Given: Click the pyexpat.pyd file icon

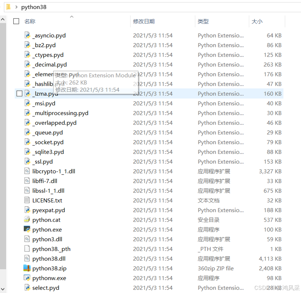Looking at the screenshot, I should [x=27, y=210].
